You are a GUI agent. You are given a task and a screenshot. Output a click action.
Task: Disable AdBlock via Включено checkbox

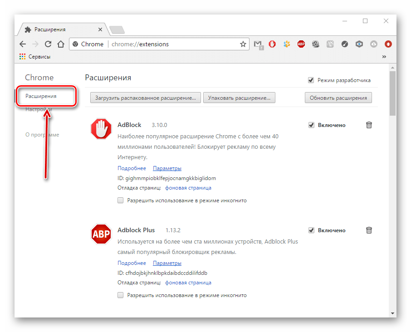(311, 125)
